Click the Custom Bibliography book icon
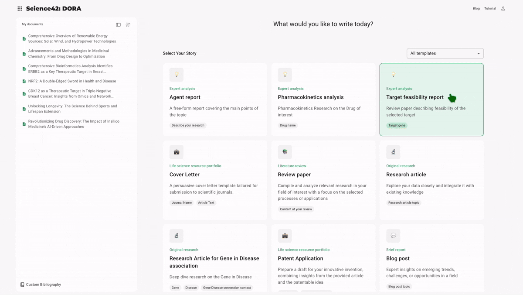 pyautogui.click(x=22, y=285)
